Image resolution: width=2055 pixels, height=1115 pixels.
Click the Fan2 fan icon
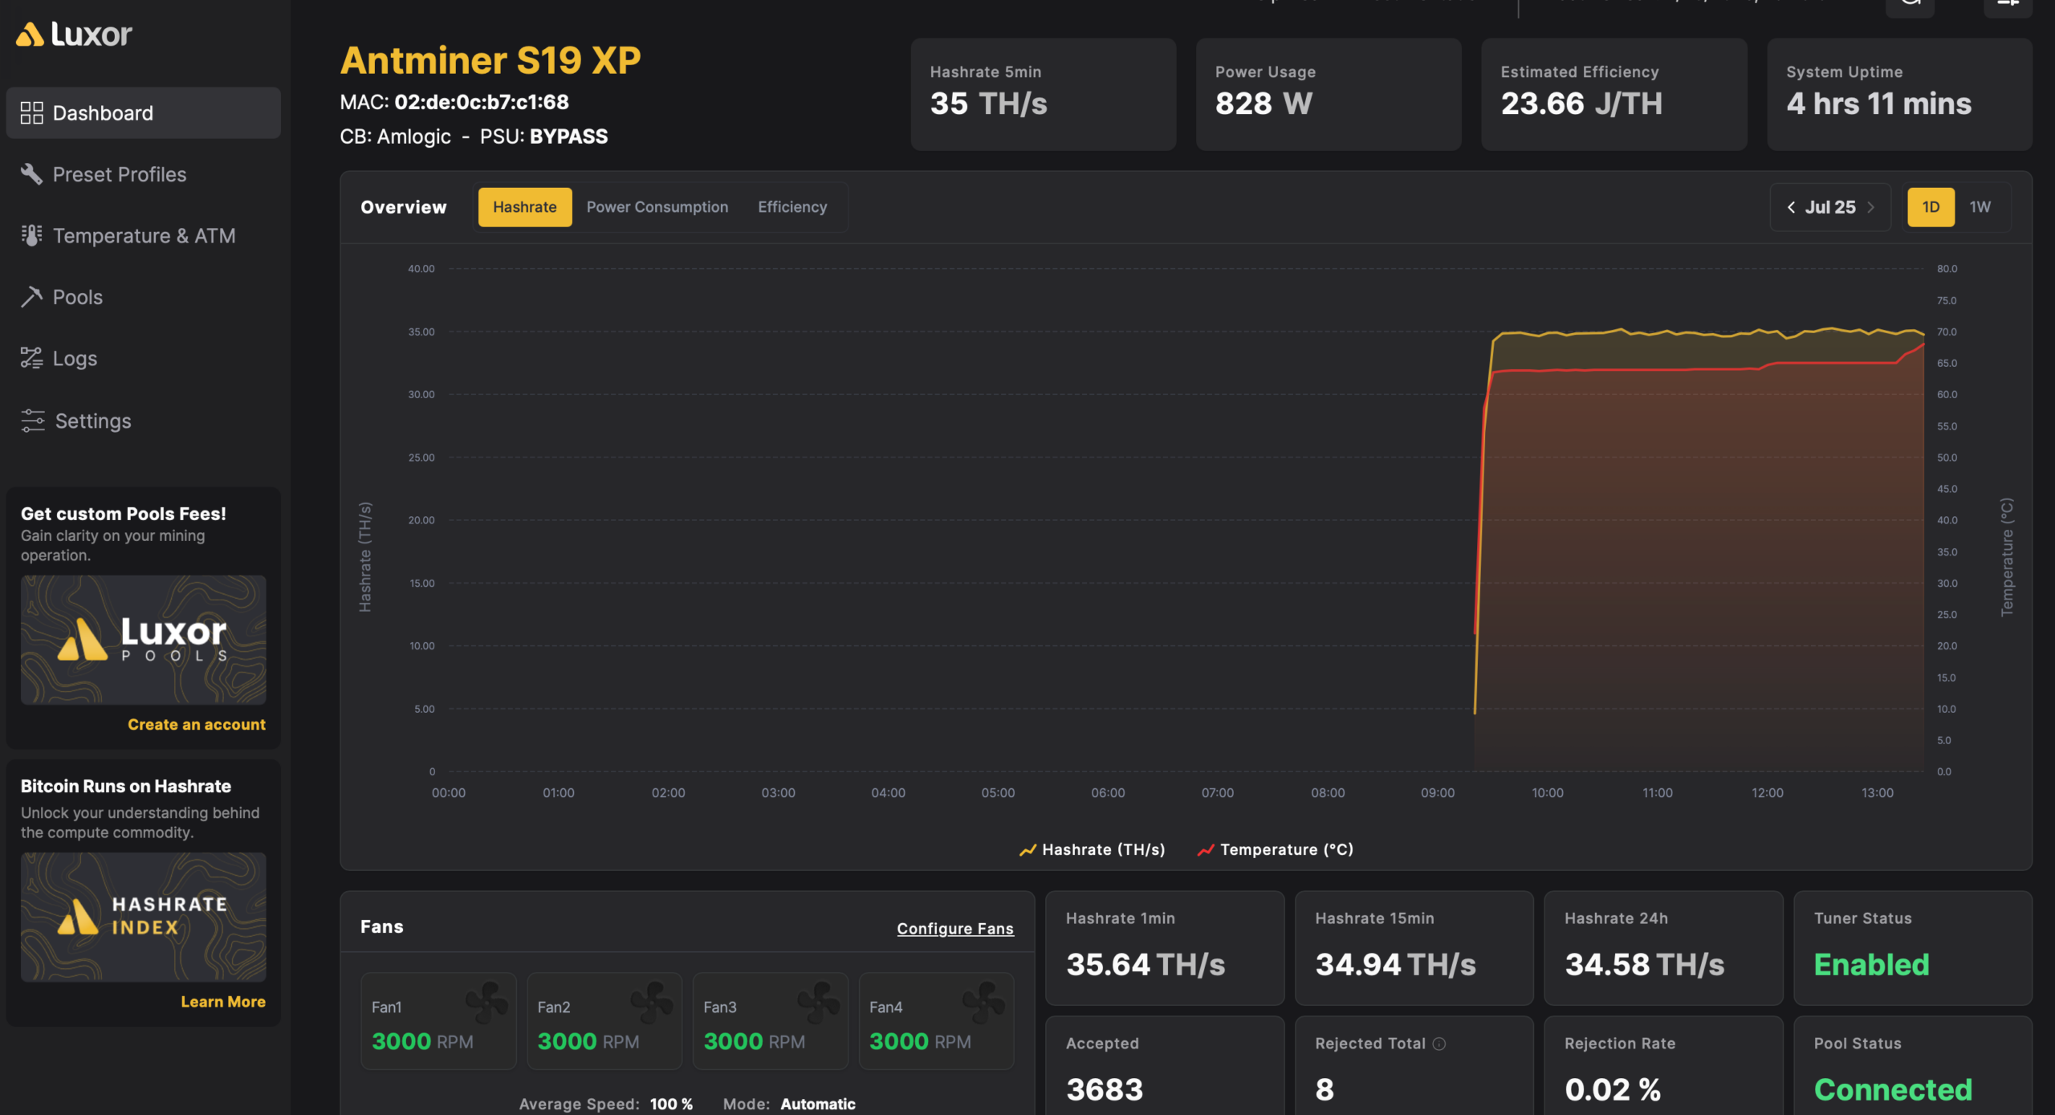[x=652, y=1002]
